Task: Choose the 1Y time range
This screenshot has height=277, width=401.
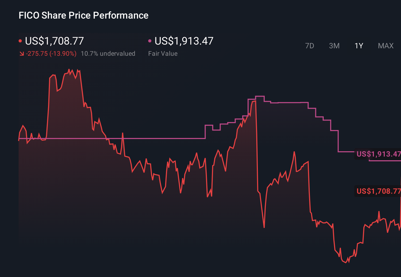Action: point(359,46)
